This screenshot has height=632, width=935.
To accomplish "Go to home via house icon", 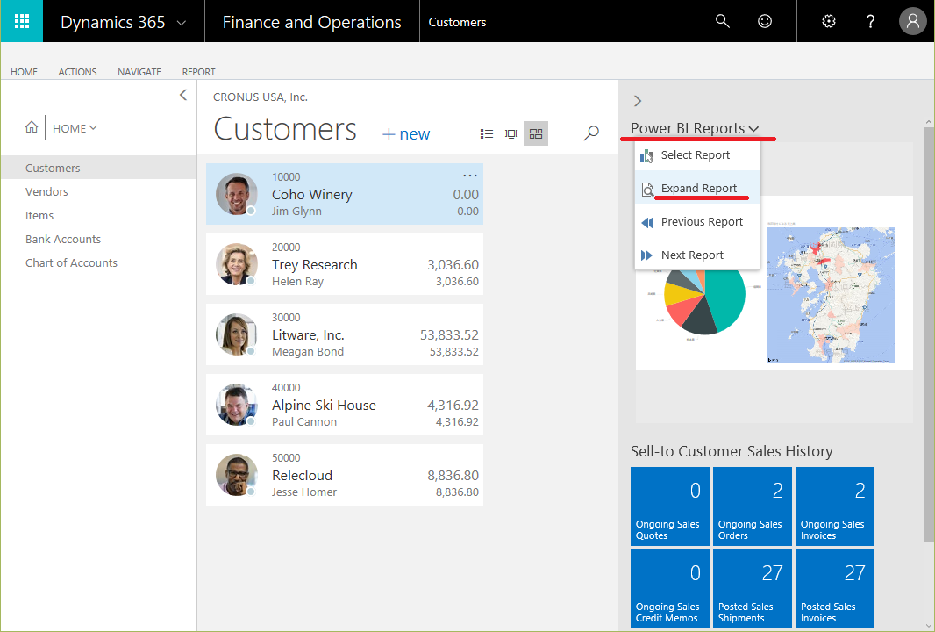I will (x=32, y=127).
